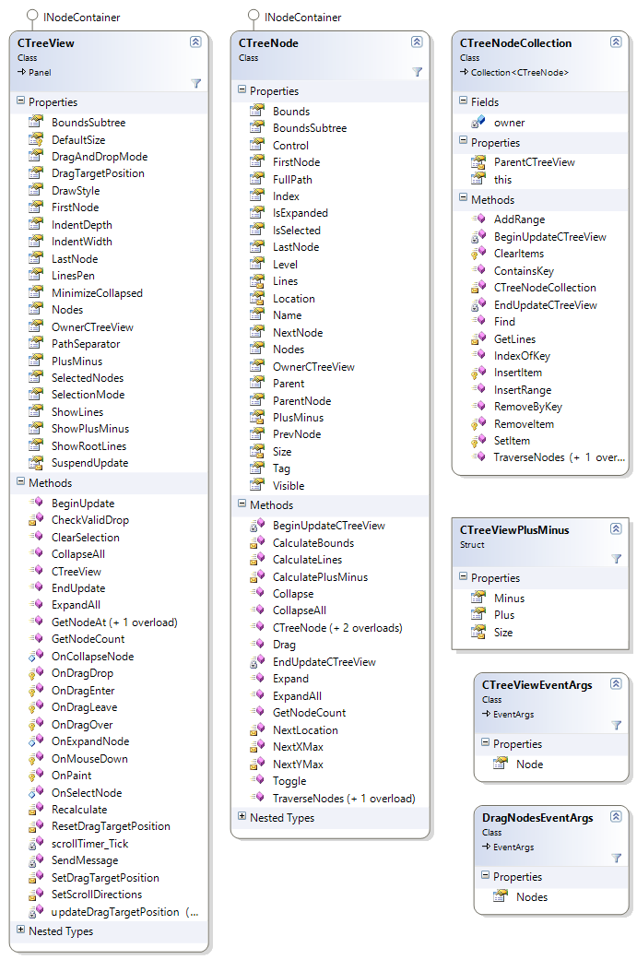Screen dimensions: 637x960
Task: Select EventArgs base type under DragNodesEventArgs
Action: (513, 847)
